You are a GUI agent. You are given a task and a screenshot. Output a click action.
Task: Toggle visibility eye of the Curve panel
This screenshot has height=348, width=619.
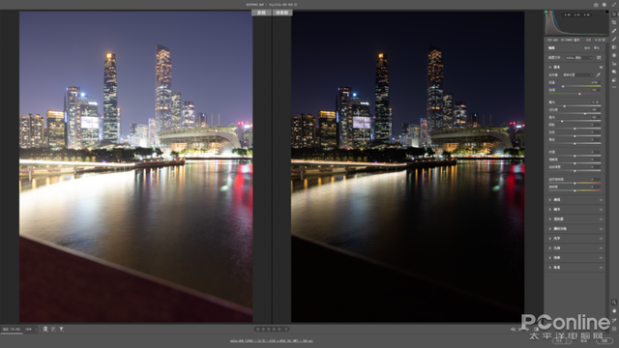point(601,200)
